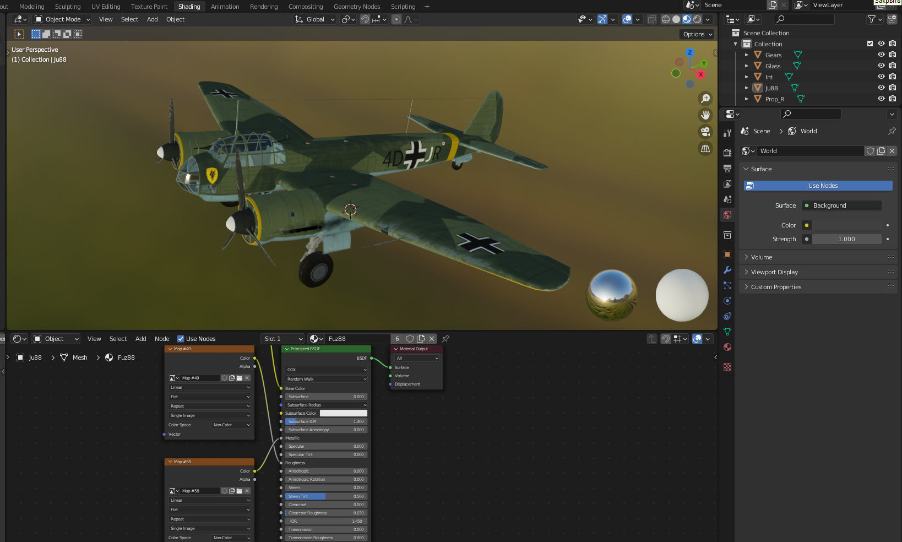The width and height of the screenshot is (902, 542).
Task: Expand the Ju88 tree item
Action: (747, 88)
